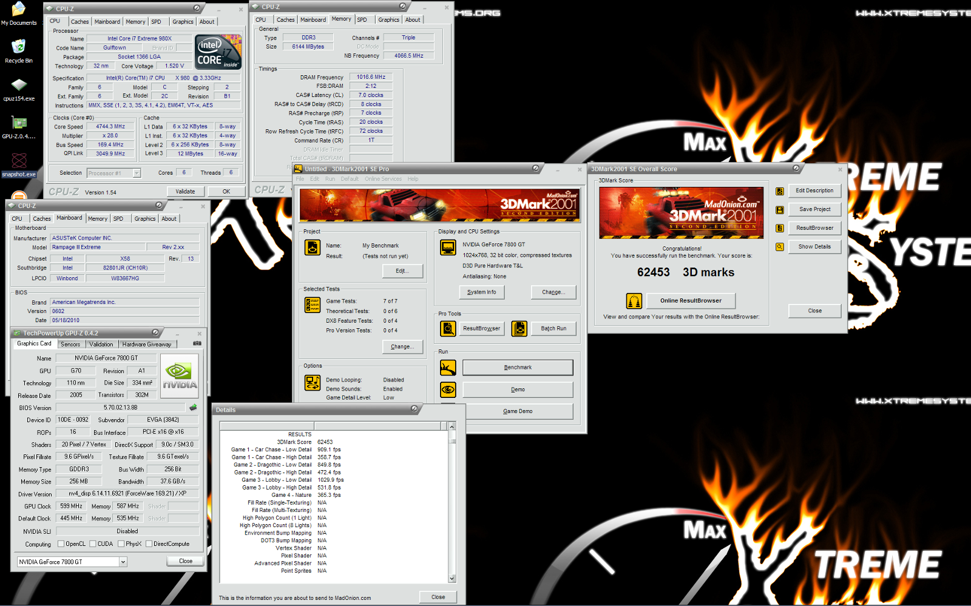This screenshot has width=971, height=606.
Task: Click Save Project button
Action: (x=814, y=209)
